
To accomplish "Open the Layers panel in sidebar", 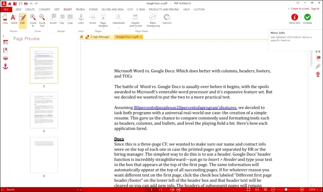I will [x=5, y=58].
